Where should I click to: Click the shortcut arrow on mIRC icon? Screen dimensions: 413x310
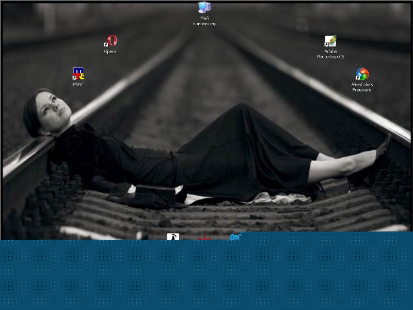pos(75,78)
